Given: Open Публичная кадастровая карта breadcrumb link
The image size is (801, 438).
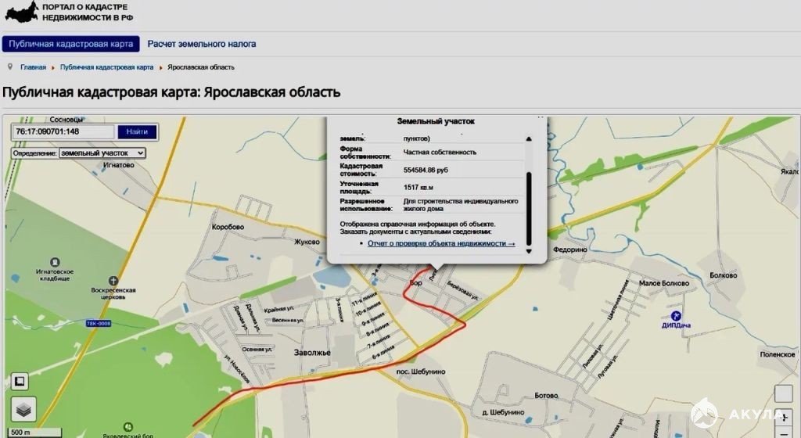Looking at the screenshot, I should [106, 67].
